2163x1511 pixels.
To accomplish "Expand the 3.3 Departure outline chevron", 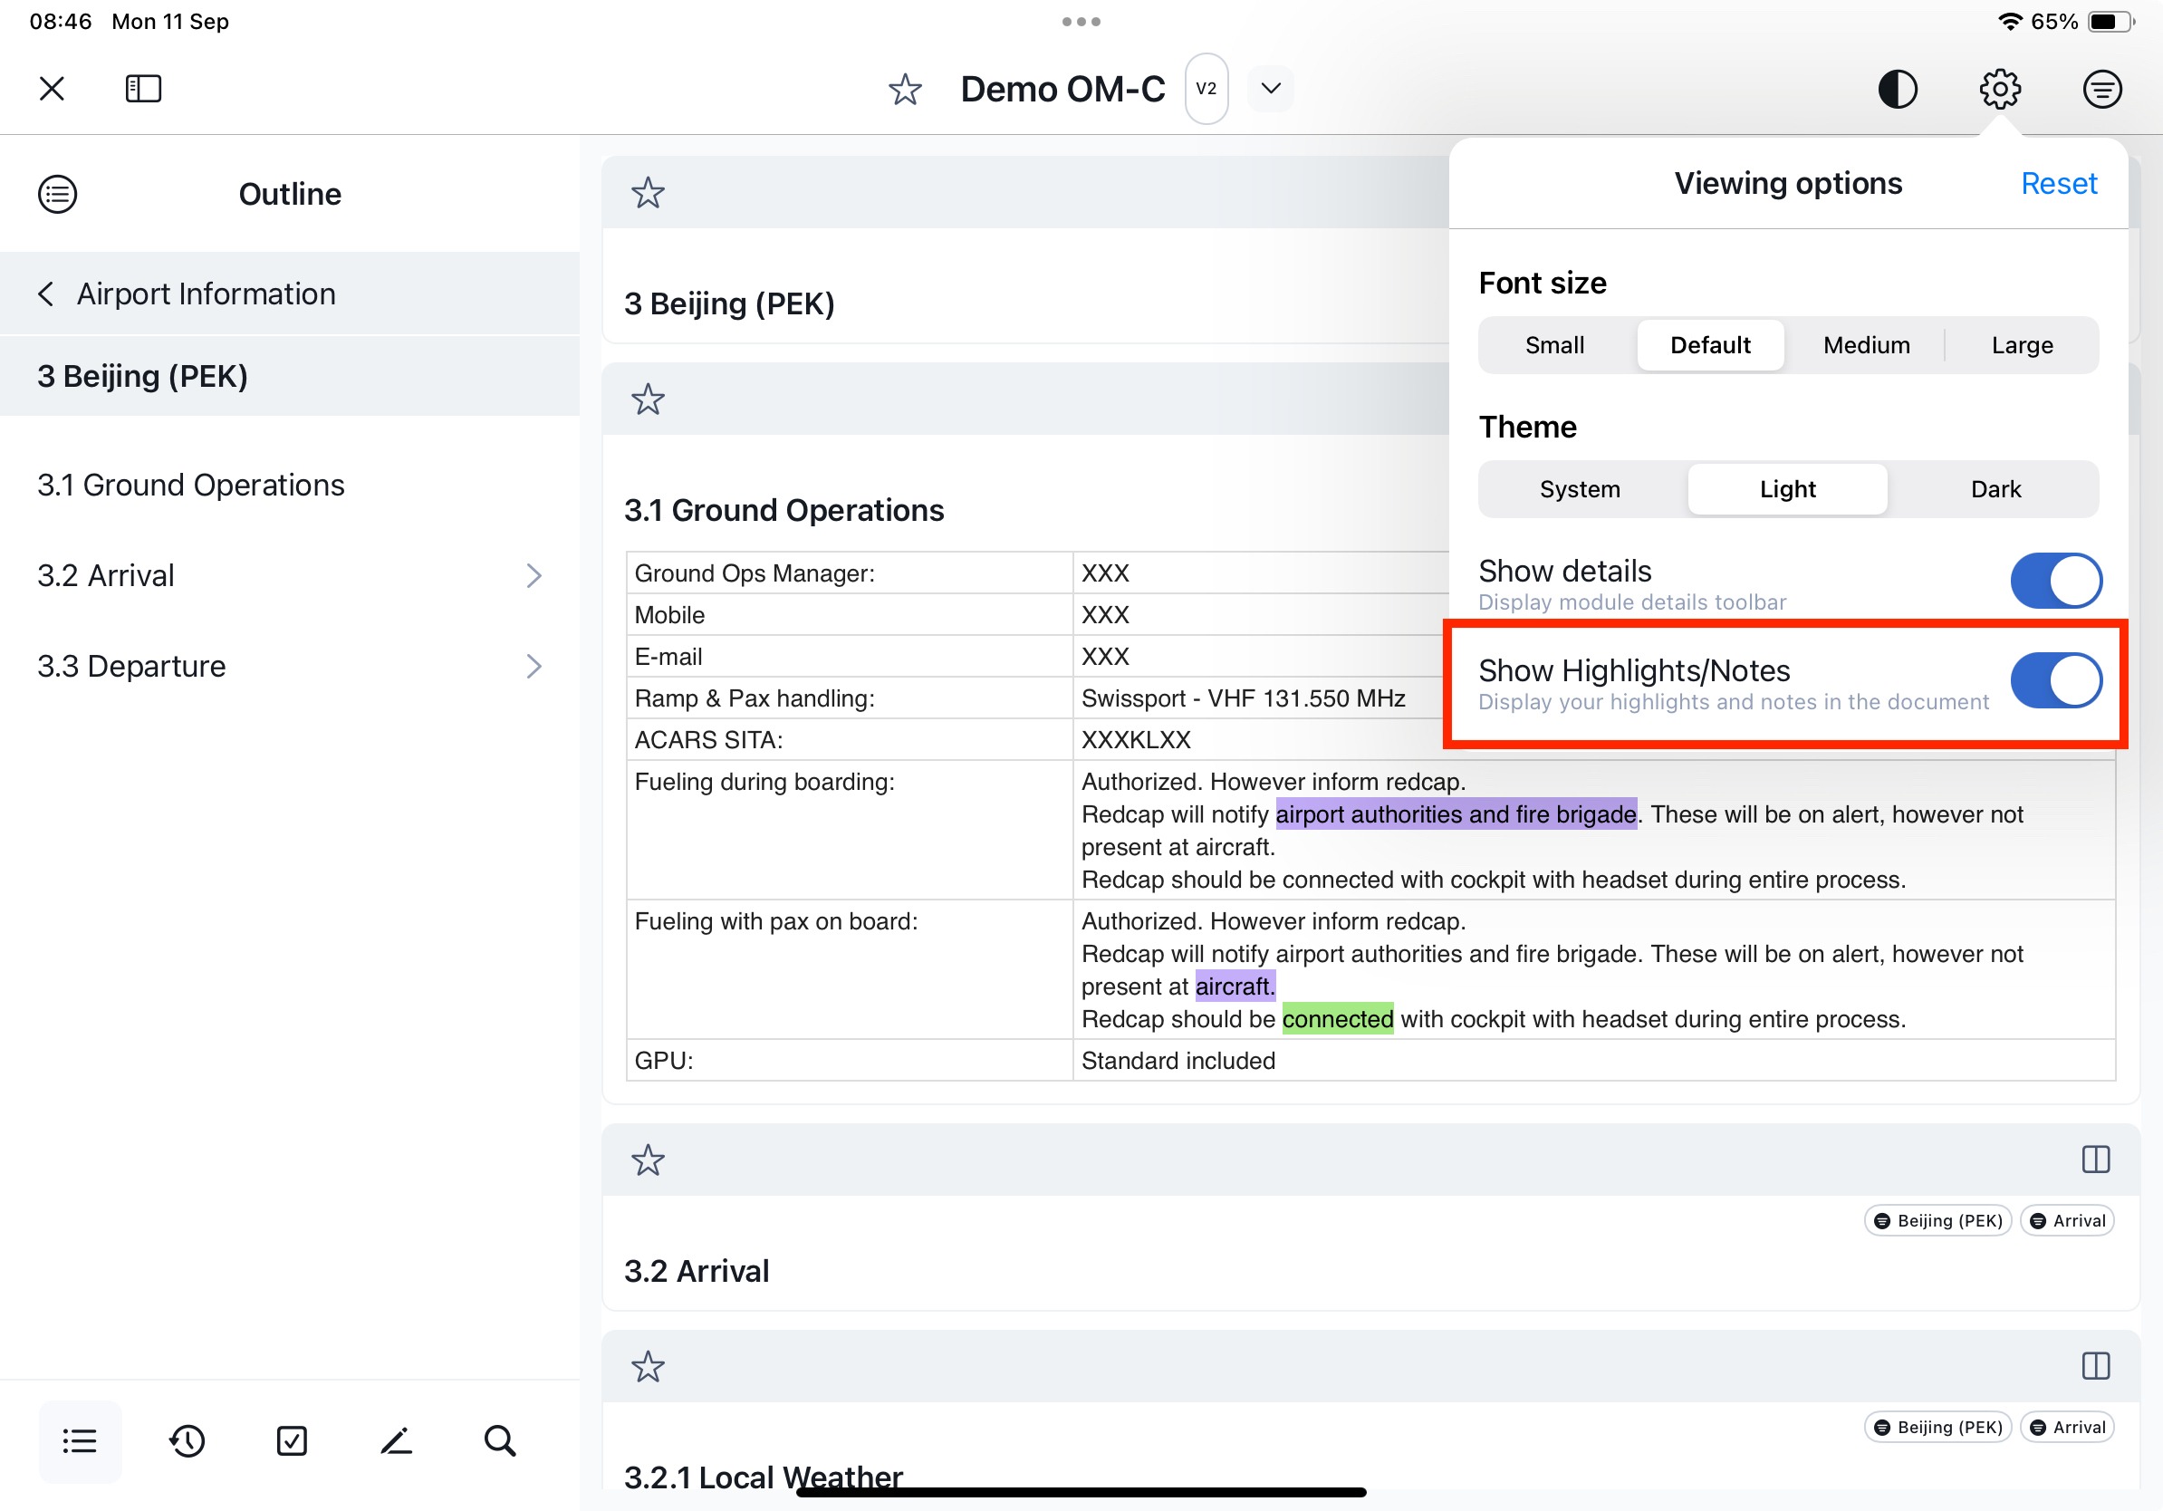I will [534, 666].
